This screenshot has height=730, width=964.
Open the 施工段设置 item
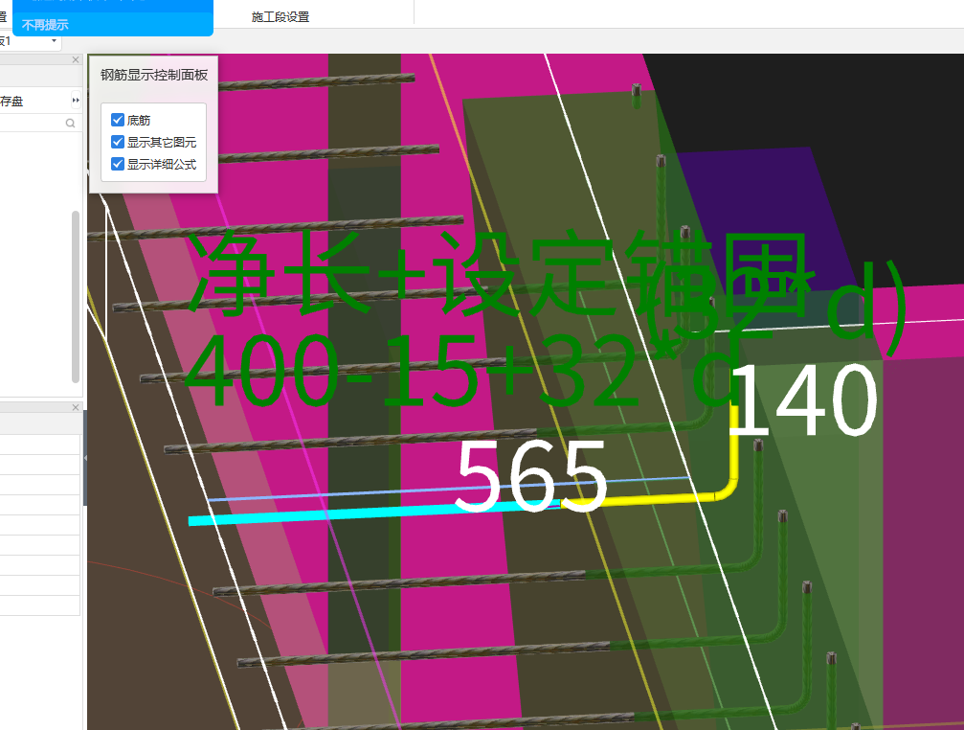(x=280, y=17)
